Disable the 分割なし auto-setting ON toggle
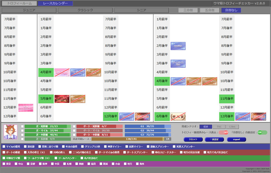271x173 pixels. click(262, 133)
